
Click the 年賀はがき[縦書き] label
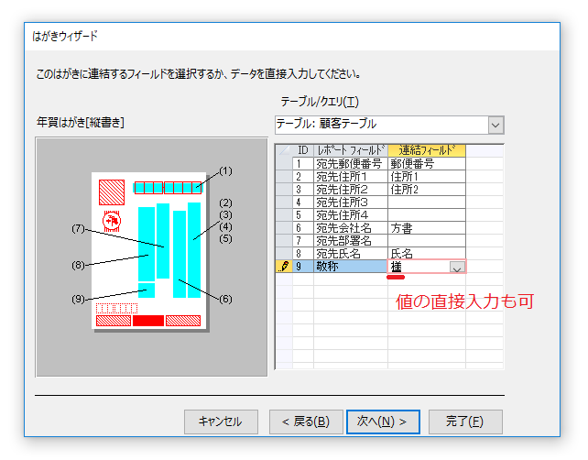[x=81, y=122]
